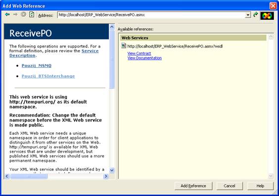Click the Cancel button
Image resolution: width=279 pixels, height=196 pixels.
[x=230, y=186]
